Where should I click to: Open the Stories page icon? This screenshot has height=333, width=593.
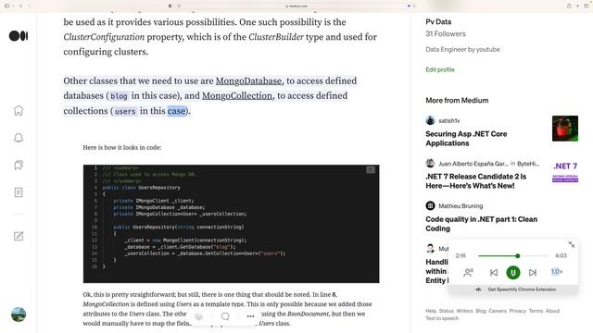(19, 192)
